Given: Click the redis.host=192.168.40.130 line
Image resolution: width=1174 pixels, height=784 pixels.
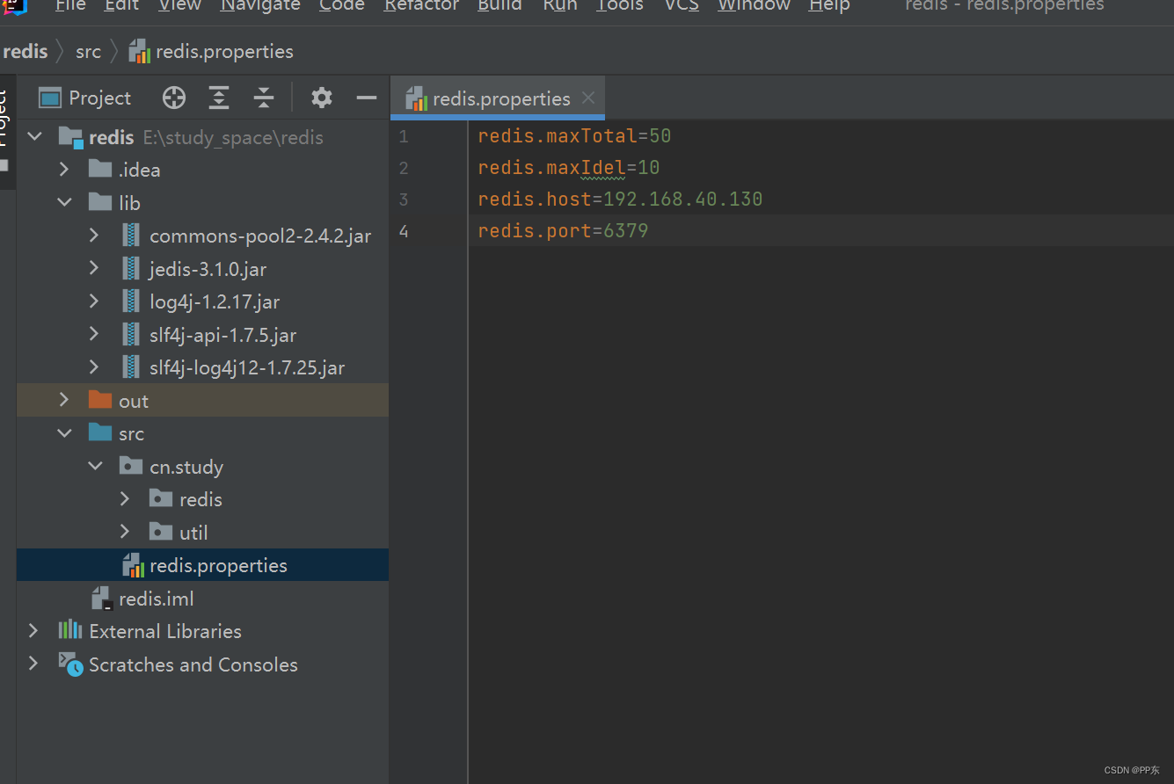Looking at the screenshot, I should click(620, 199).
